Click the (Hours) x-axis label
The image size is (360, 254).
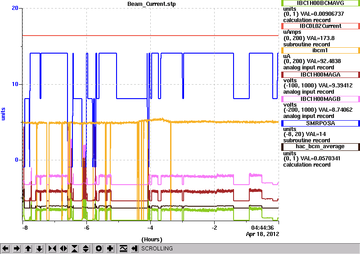pos(152,240)
